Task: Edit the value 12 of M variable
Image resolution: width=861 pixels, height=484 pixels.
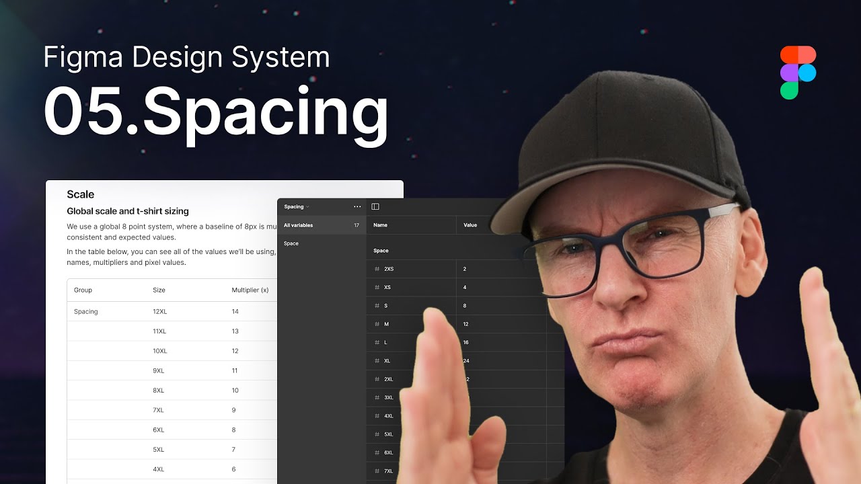Action: click(465, 324)
